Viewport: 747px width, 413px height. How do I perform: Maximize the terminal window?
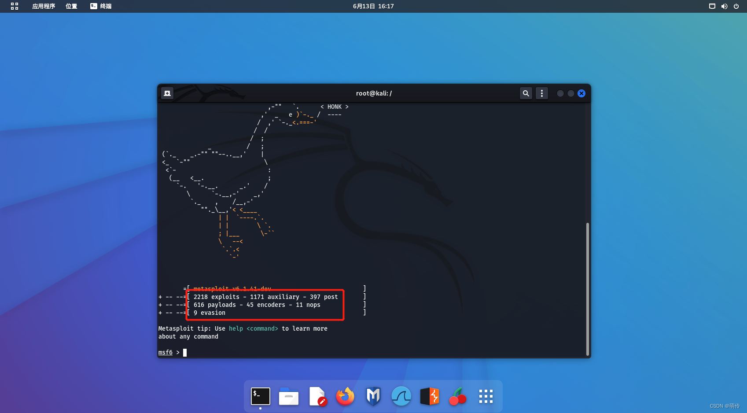571,93
